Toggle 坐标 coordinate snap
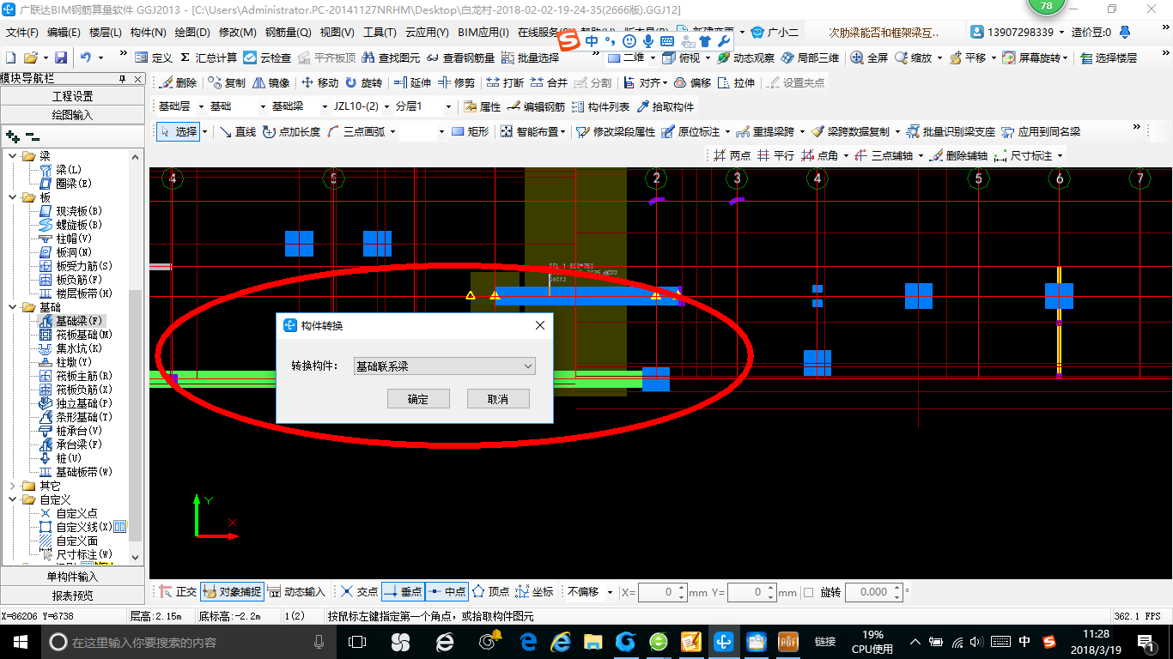The height and width of the screenshot is (659, 1173). [535, 592]
